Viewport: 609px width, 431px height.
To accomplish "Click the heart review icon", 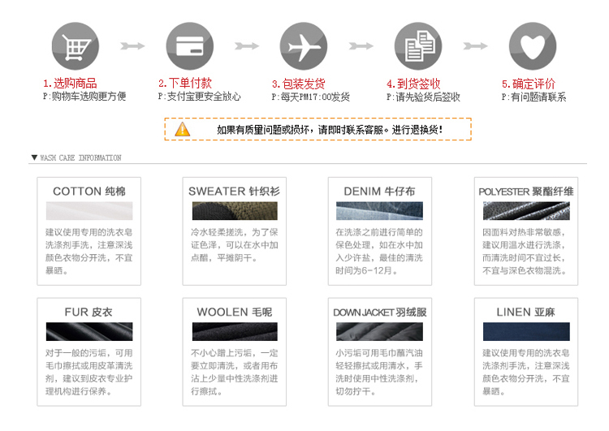I will 532,46.
